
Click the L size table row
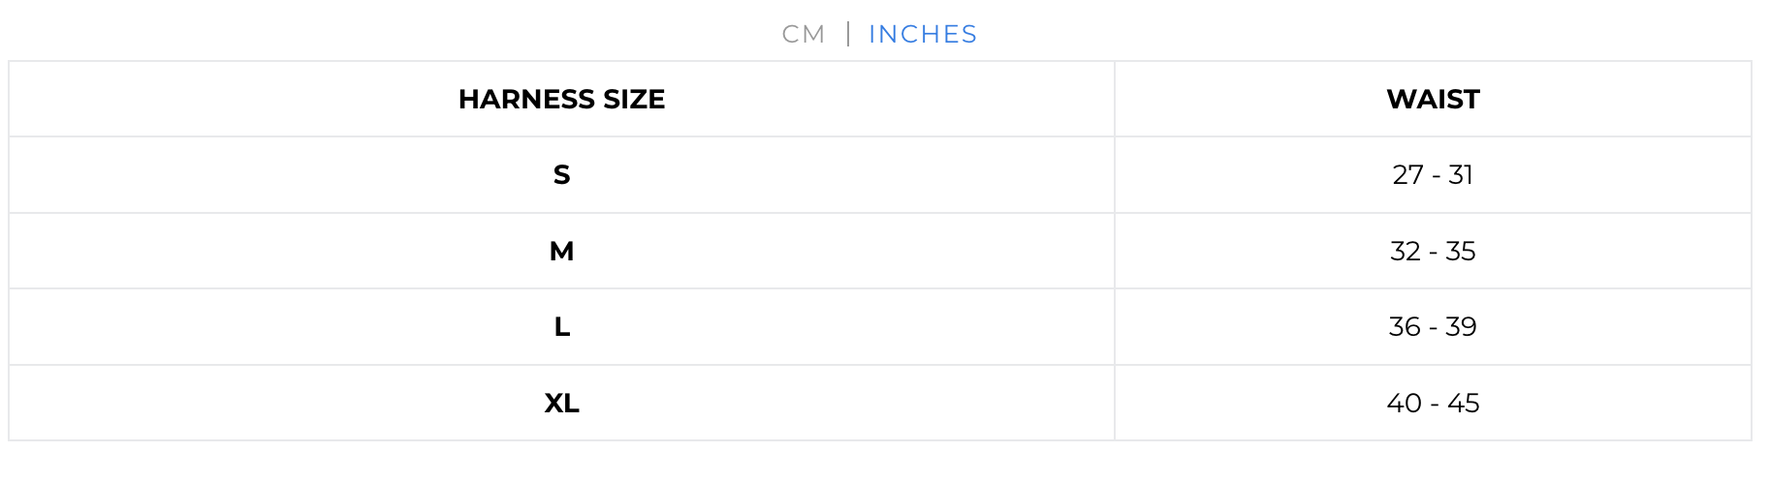click(x=880, y=326)
